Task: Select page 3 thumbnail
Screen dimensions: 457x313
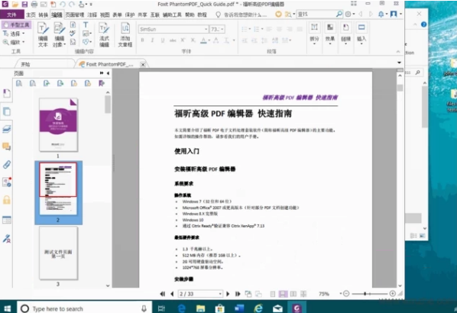Action: pyautogui.click(x=58, y=253)
